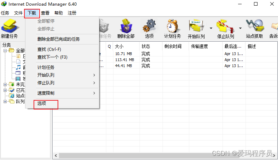Click the Internet Download Manager title icon
Screen dimensions: 278x160
click(x=4, y=4)
